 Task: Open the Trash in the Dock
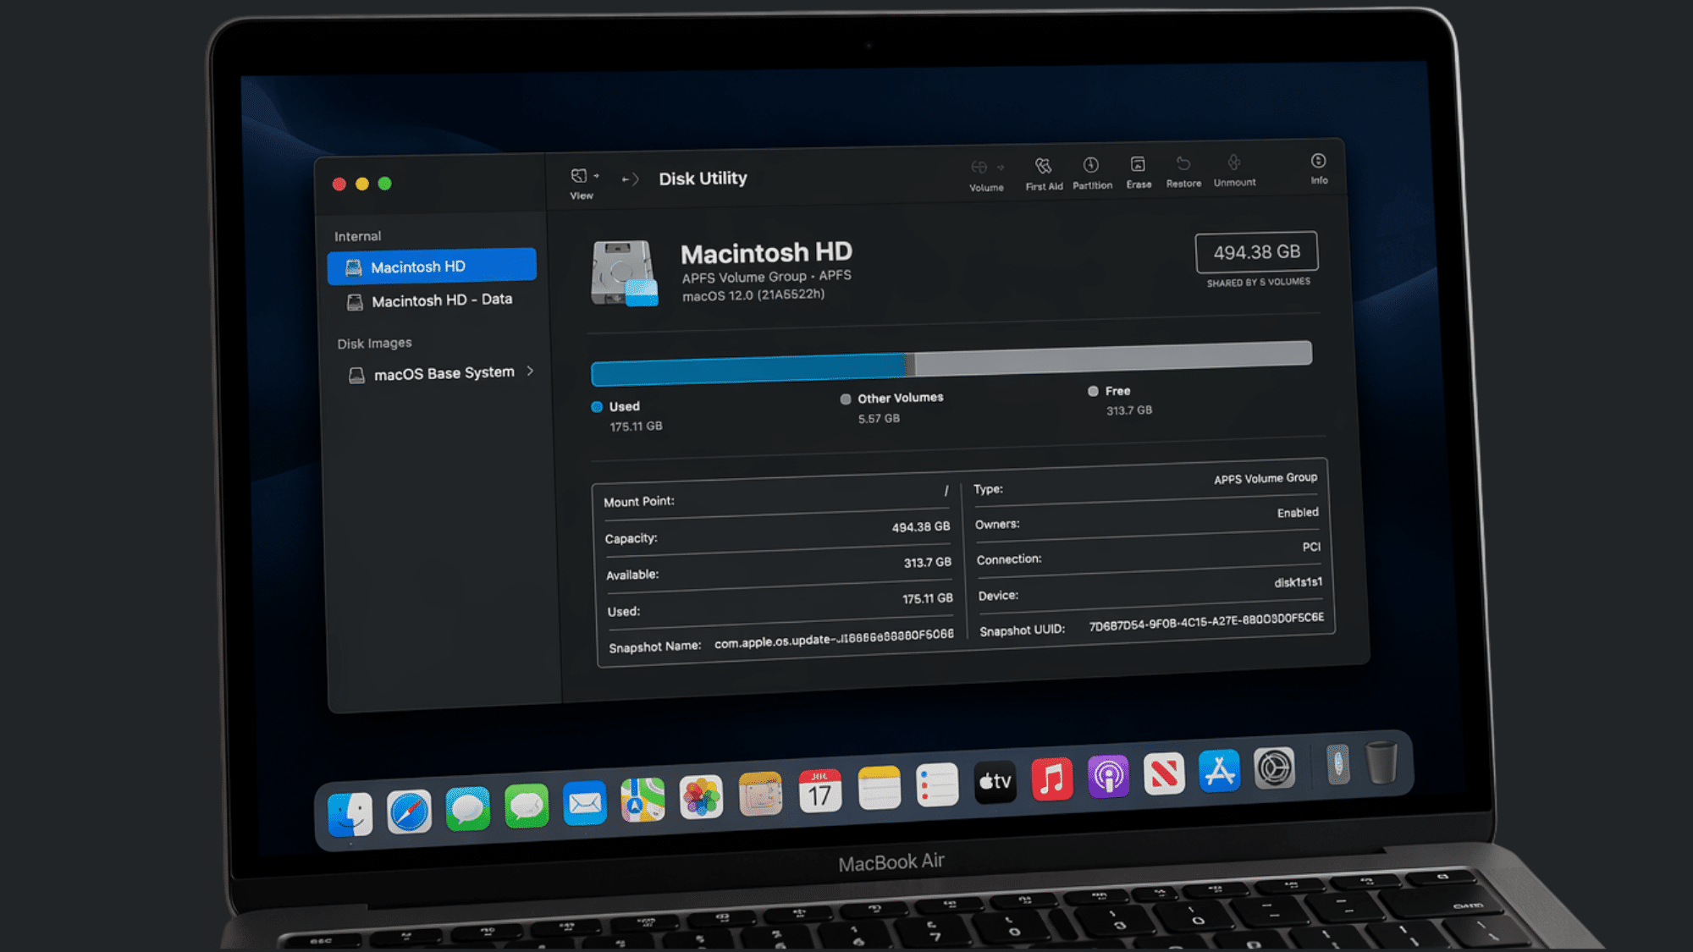pyautogui.click(x=1381, y=762)
